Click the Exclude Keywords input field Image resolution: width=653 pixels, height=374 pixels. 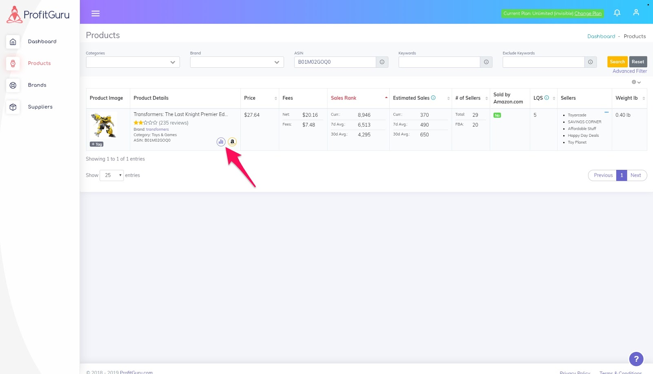543,62
